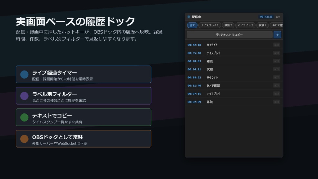Screen dimensions: 318x179
Task: Click the ラベル別フィルター card title
Action: pyautogui.click(x=55, y=94)
